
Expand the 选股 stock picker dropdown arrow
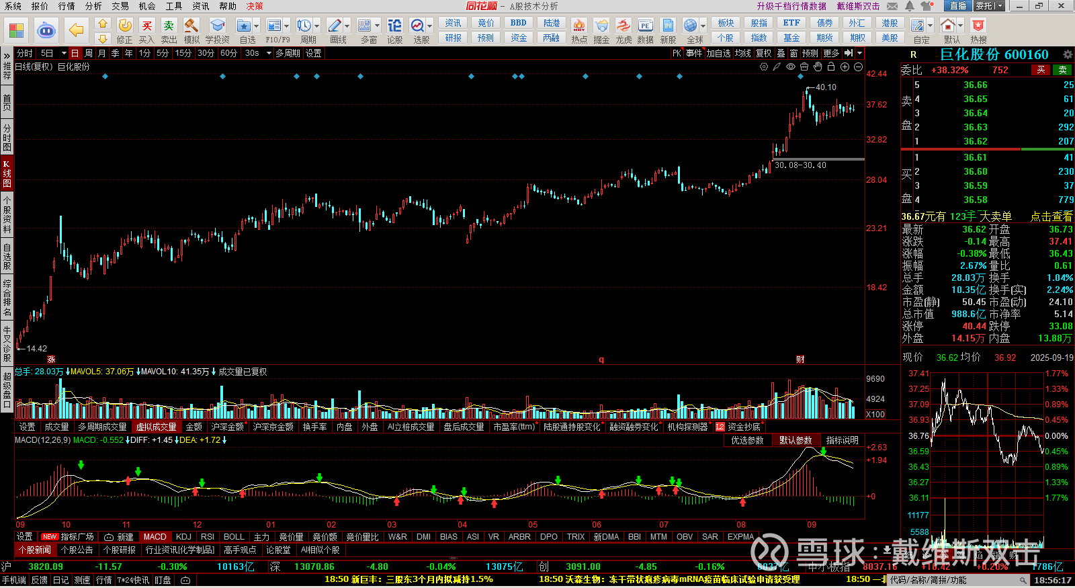coord(429,26)
